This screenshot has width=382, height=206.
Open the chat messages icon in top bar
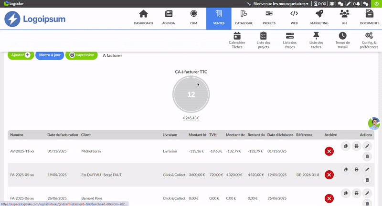coord(340,3)
